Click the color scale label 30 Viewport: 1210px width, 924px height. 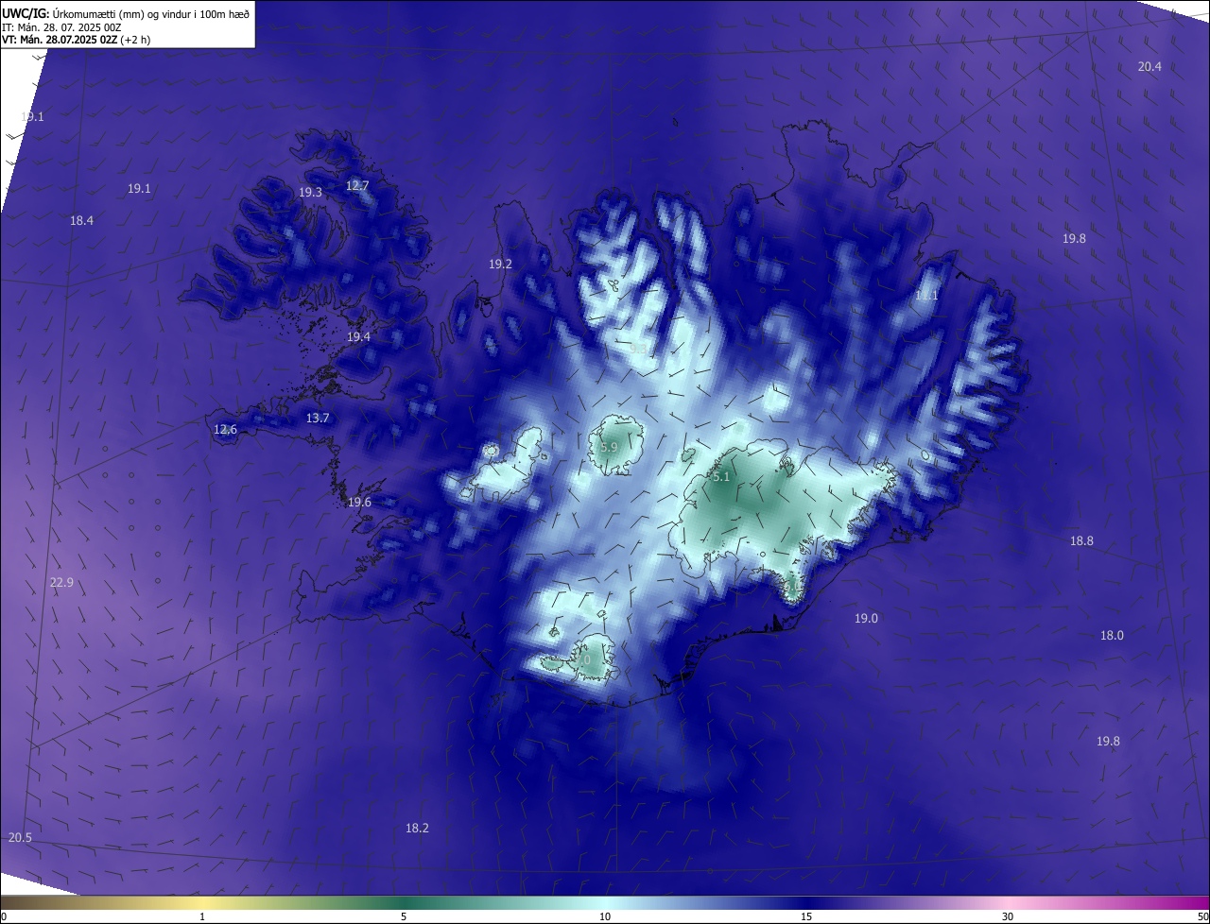1008,916
